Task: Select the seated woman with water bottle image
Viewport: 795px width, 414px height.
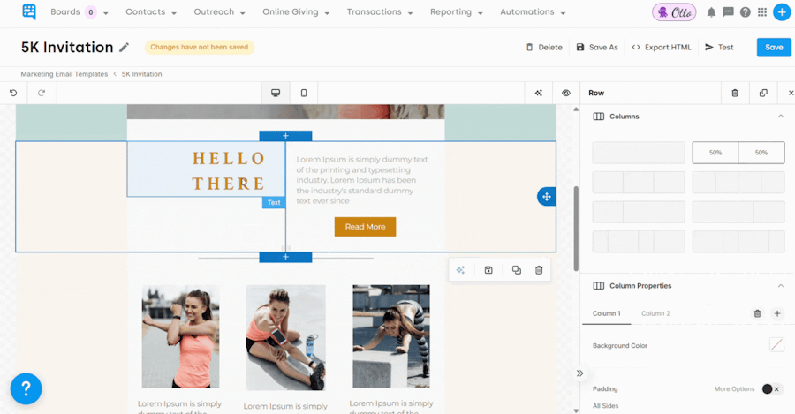Action: (x=286, y=337)
